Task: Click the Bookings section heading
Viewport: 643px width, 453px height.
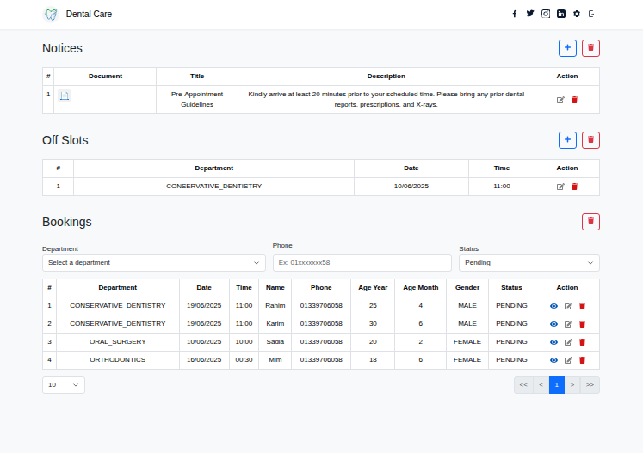Action: [67, 222]
